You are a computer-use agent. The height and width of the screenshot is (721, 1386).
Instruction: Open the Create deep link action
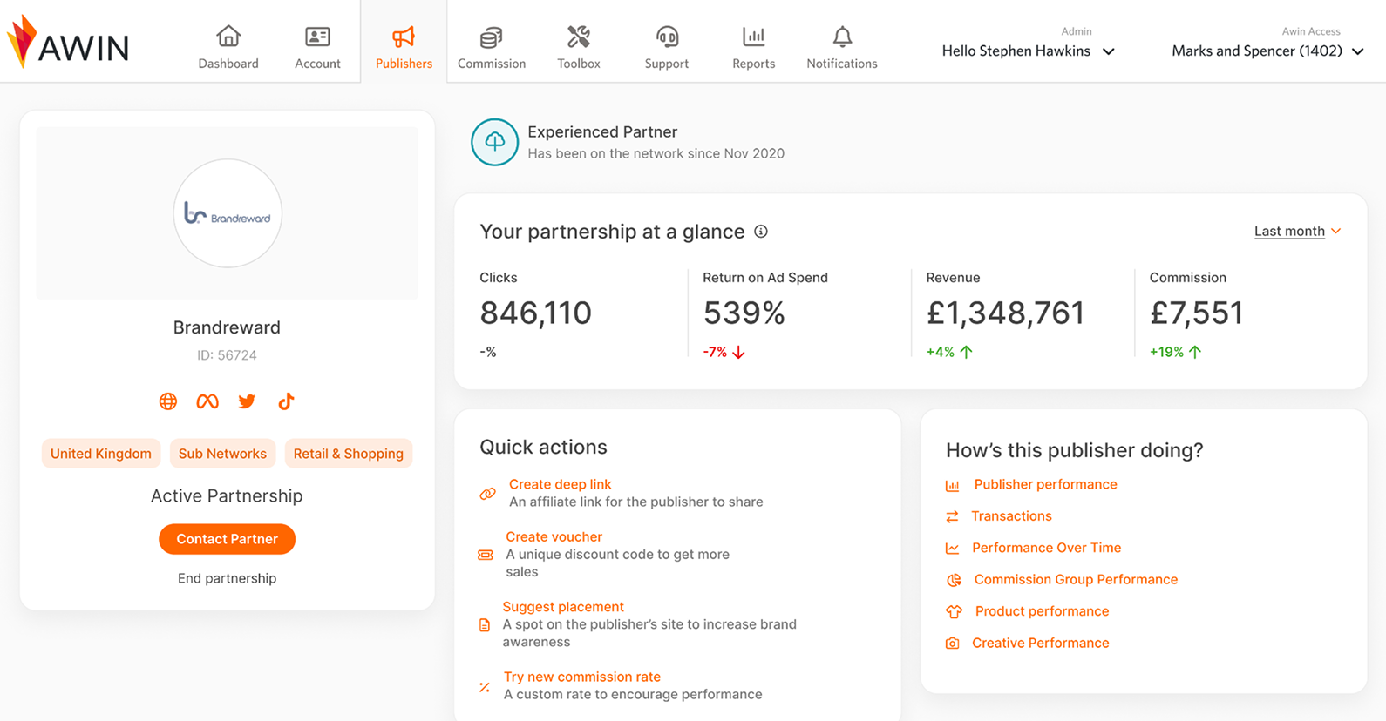(x=560, y=484)
